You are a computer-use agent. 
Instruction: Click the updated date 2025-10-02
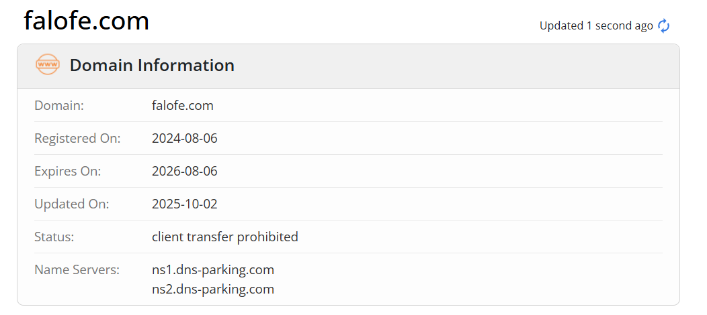(x=185, y=204)
